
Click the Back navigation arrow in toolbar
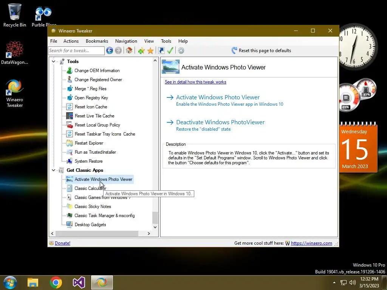[x=110, y=51]
